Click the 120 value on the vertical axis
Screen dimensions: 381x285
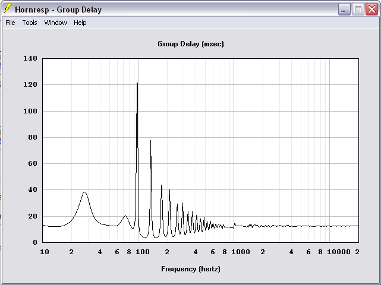(30, 84)
